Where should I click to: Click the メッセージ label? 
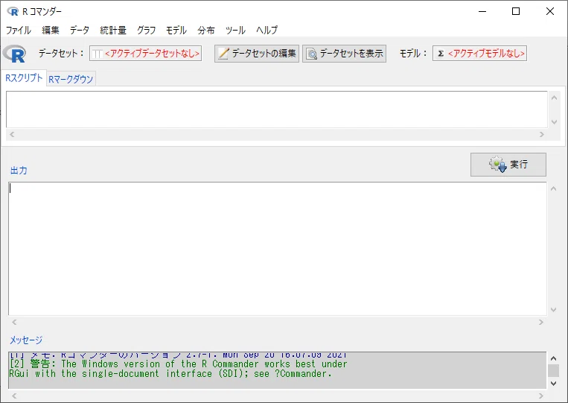[x=26, y=340]
